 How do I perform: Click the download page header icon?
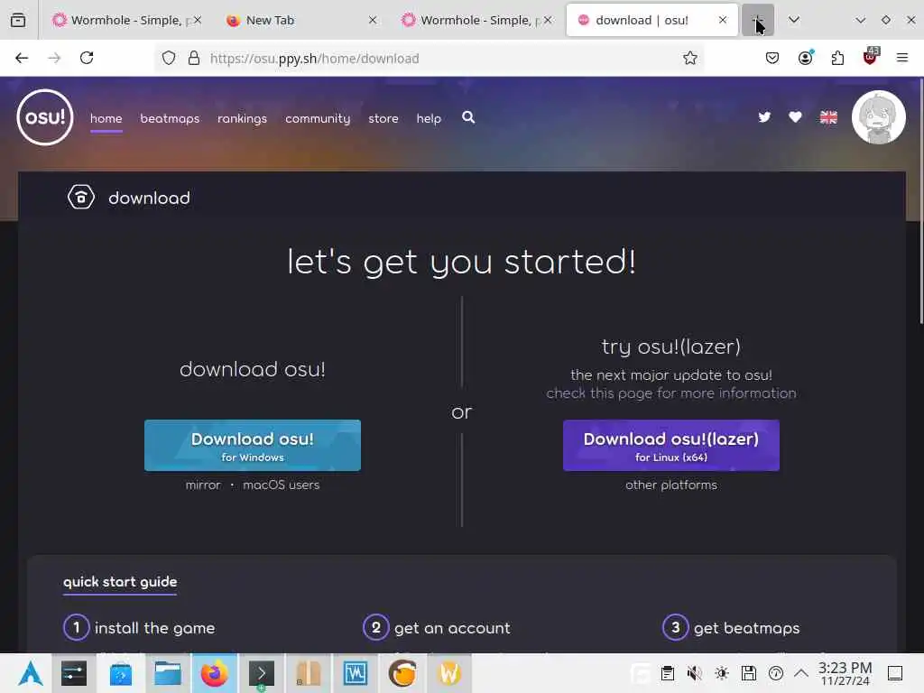point(80,198)
